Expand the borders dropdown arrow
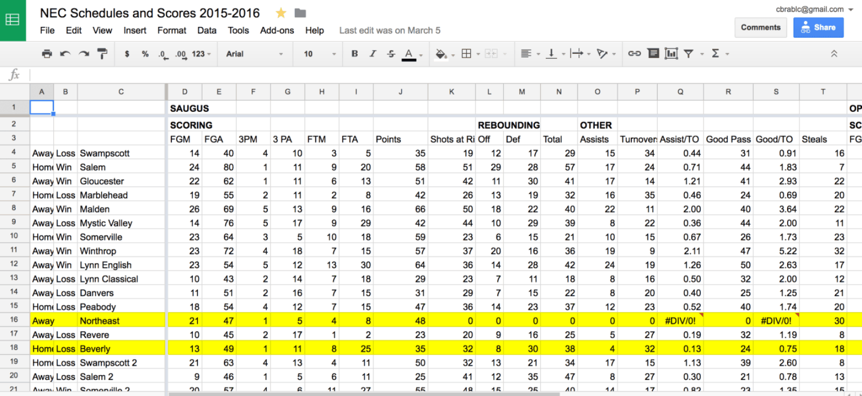 (478, 54)
